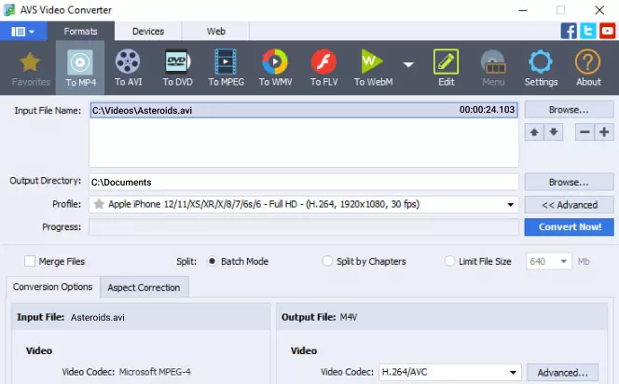Open the About help icon

pyautogui.click(x=588, y=68)
